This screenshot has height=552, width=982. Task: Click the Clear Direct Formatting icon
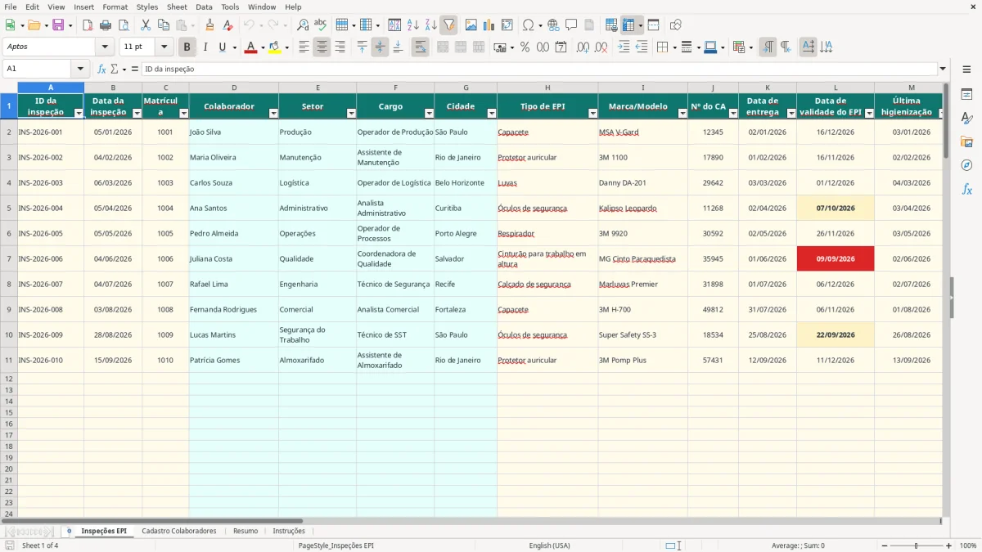click(x=228, y=25)
